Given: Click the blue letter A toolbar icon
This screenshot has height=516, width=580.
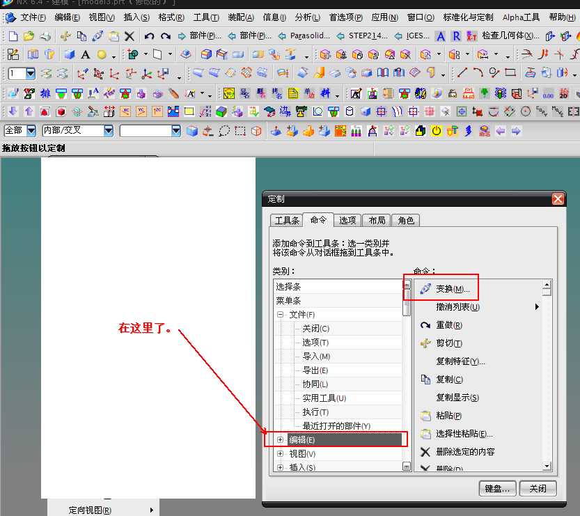Looking at the screenshot, I should (x=440, y=36).
